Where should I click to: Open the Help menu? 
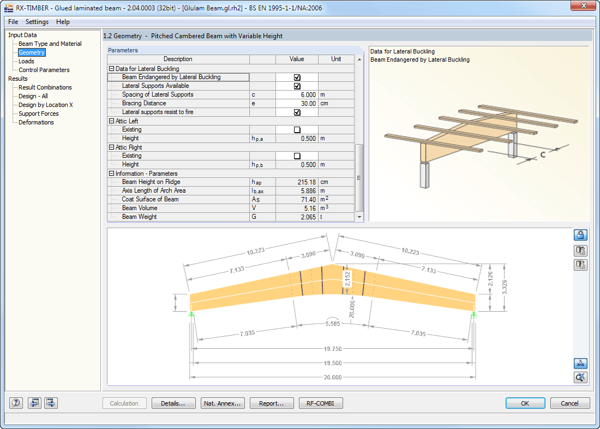click(x=63, y=22)
